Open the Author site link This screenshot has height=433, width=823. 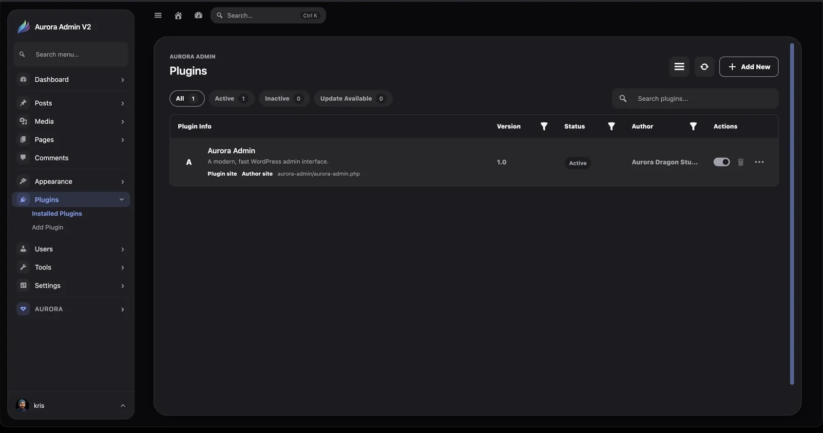pyautogui.click(x=257, y=174)
